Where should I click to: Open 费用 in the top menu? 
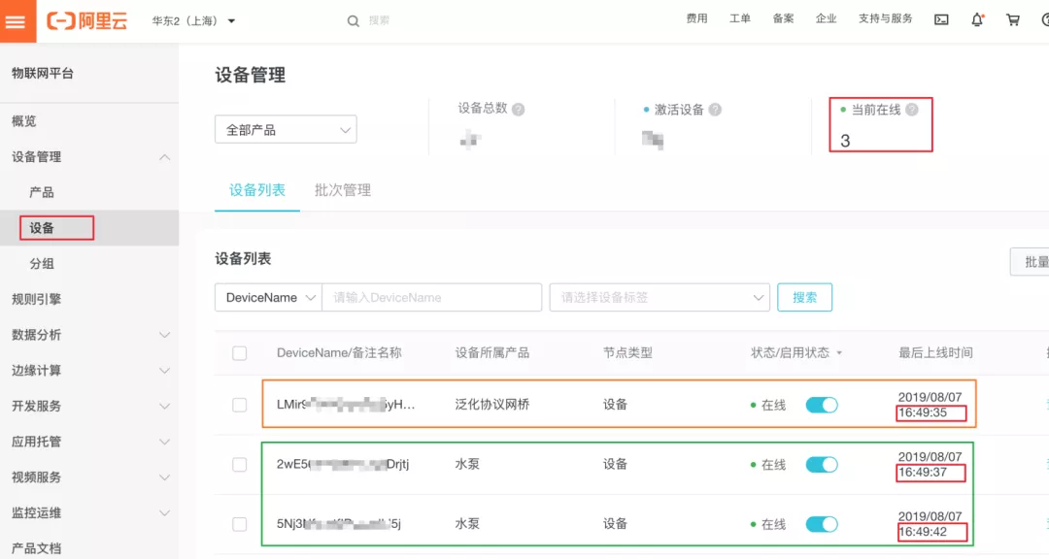(696, 18)
